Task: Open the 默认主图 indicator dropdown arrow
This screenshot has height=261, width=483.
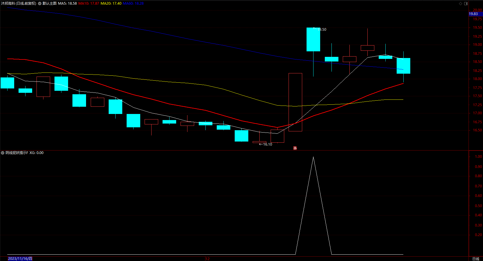Action: click(40, 3)
